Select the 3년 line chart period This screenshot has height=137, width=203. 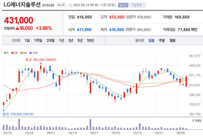click(71, 41)
